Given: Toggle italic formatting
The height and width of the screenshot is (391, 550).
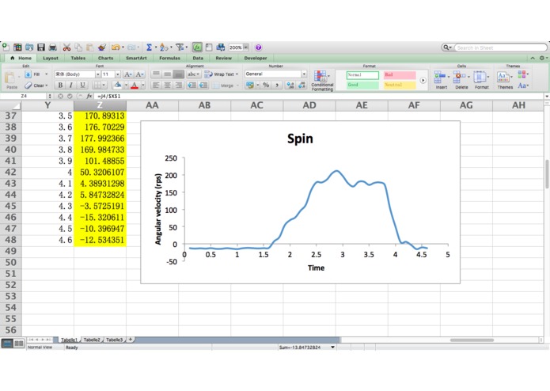Looking at the screenshot, I should (71, 85).
